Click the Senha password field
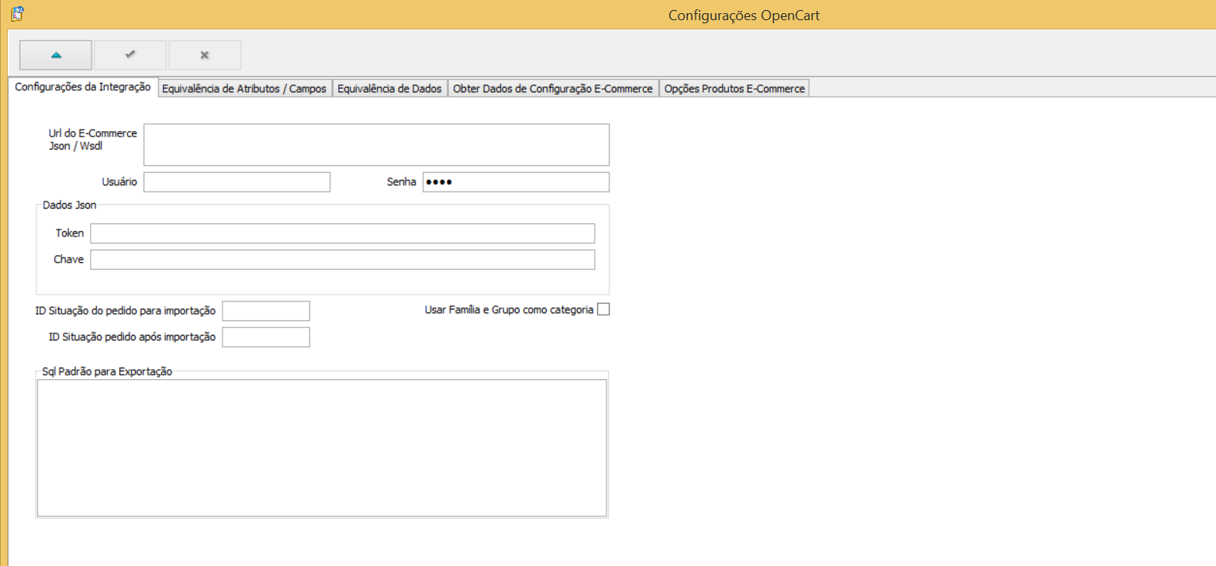This screenshot has height=566, width=1216. 516,181
